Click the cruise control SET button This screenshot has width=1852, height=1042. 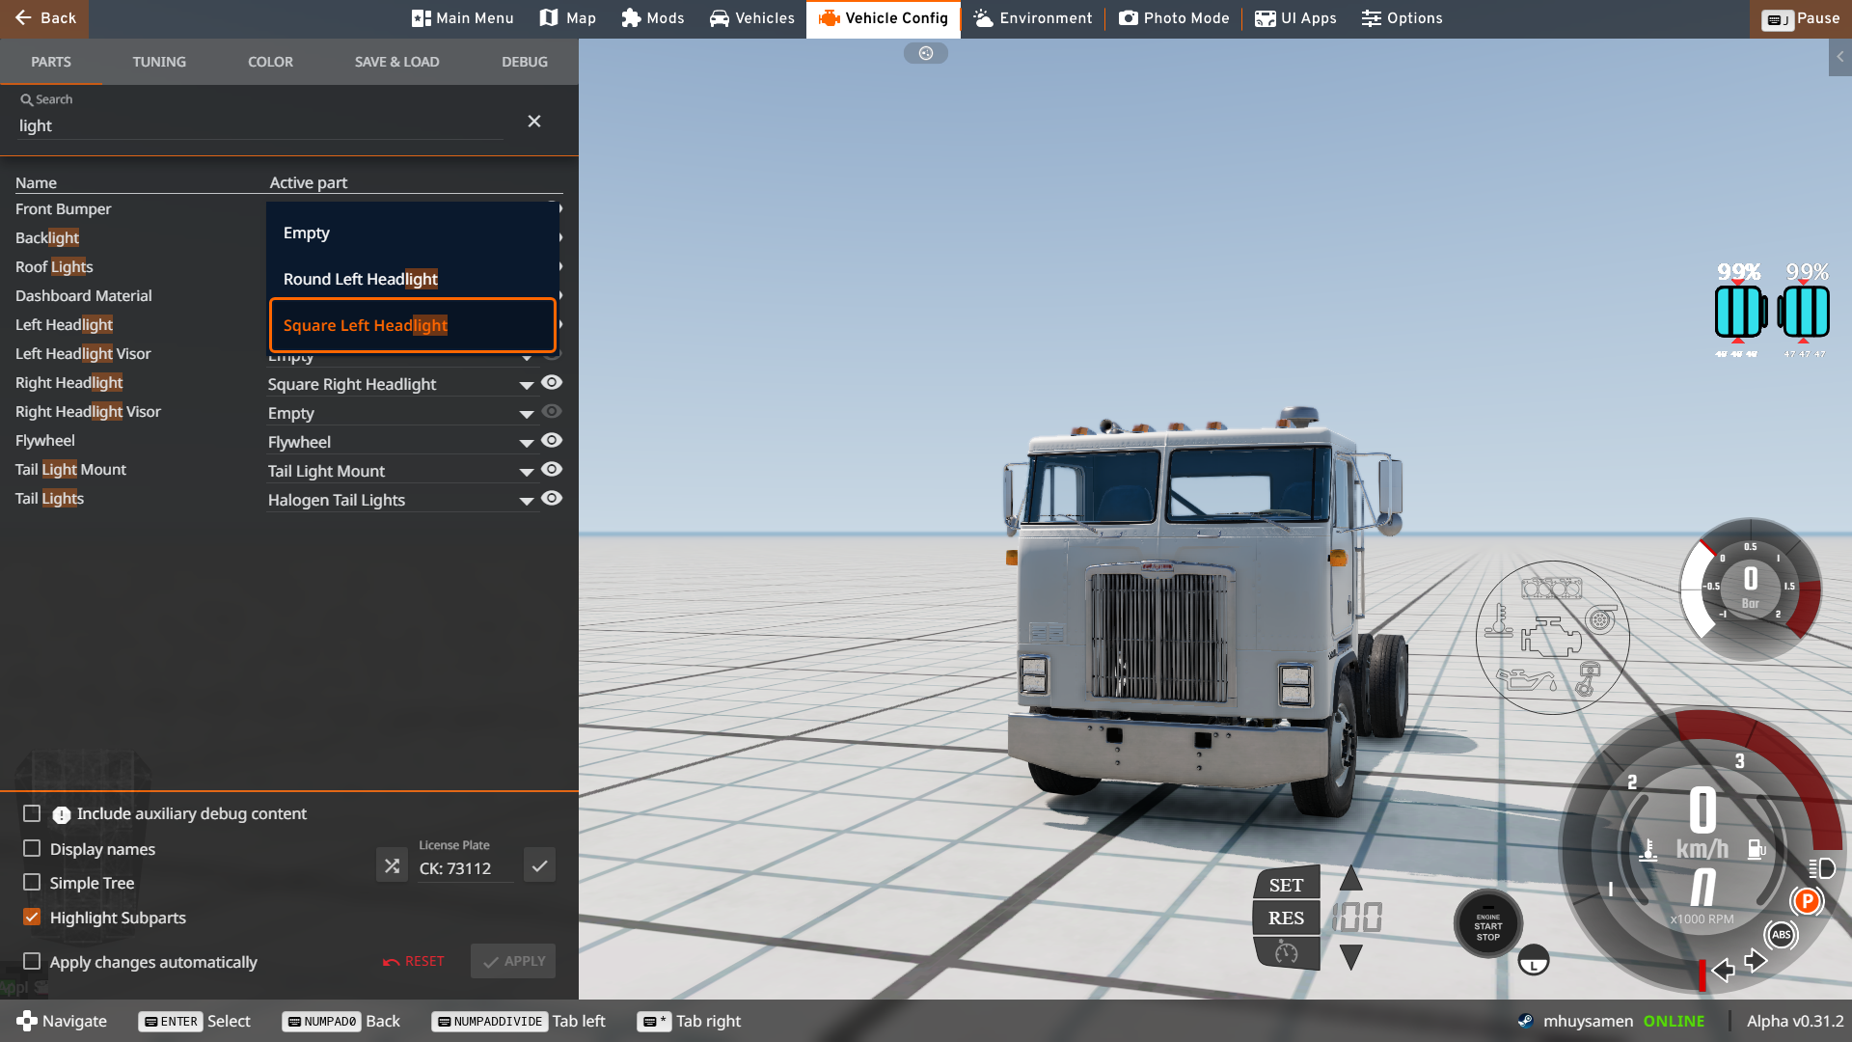point(1286,885)
